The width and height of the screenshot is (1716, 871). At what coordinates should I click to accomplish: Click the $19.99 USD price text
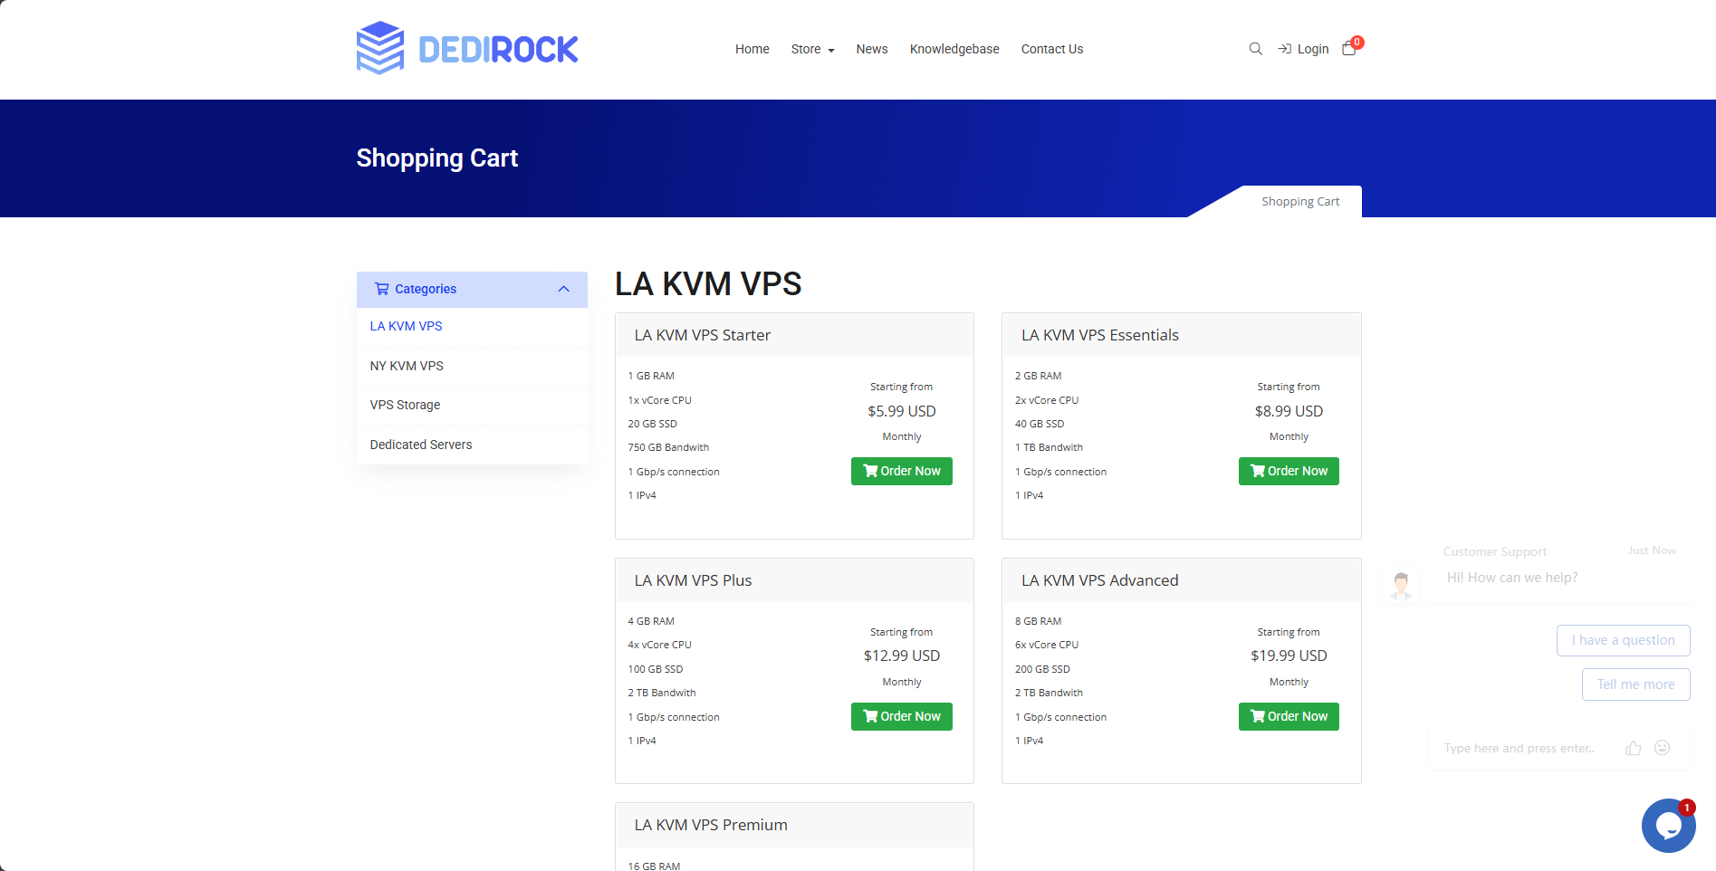point(1288,656)
